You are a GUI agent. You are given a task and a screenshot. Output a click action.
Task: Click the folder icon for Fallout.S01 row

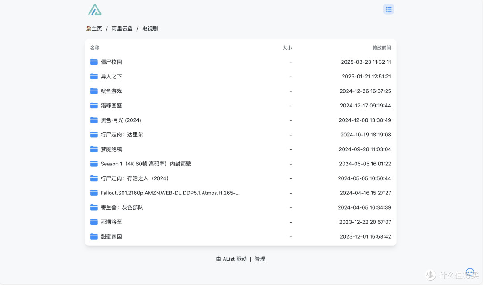pyautogui.click(x=94, y=193)
